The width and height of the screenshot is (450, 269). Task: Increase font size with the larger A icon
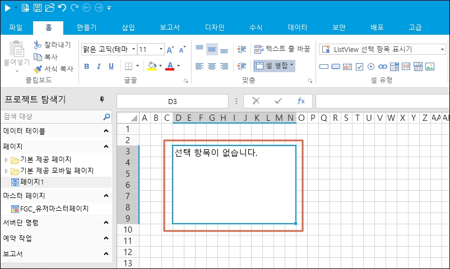(171, 49)
